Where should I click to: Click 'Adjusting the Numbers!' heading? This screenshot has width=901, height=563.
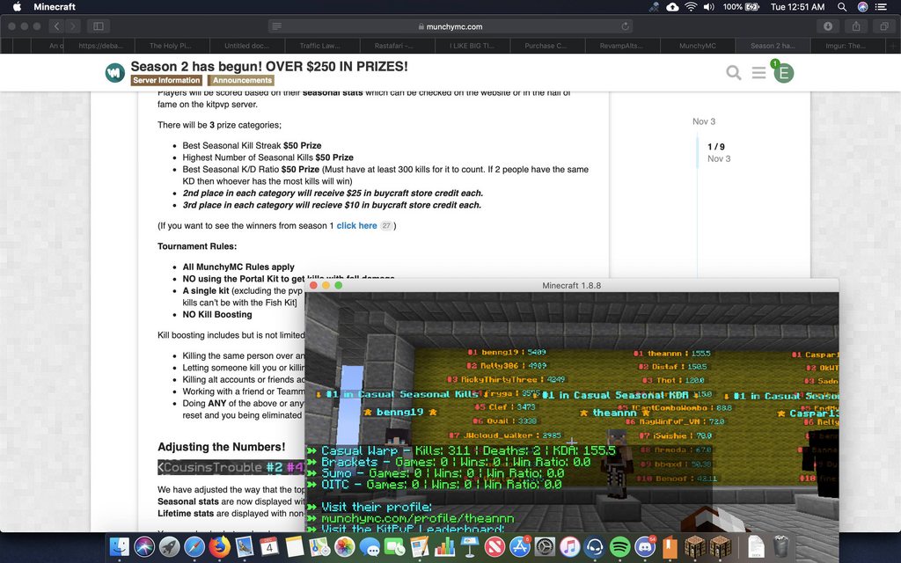[x=221, y=447]
